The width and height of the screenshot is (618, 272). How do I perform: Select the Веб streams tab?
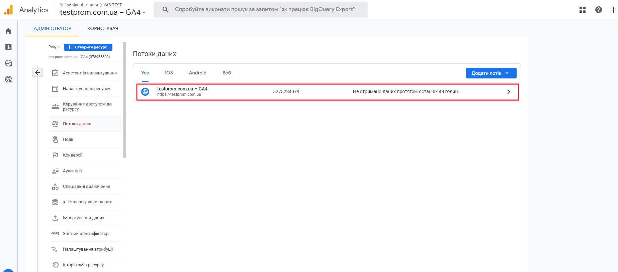click(x=227, y=73)
